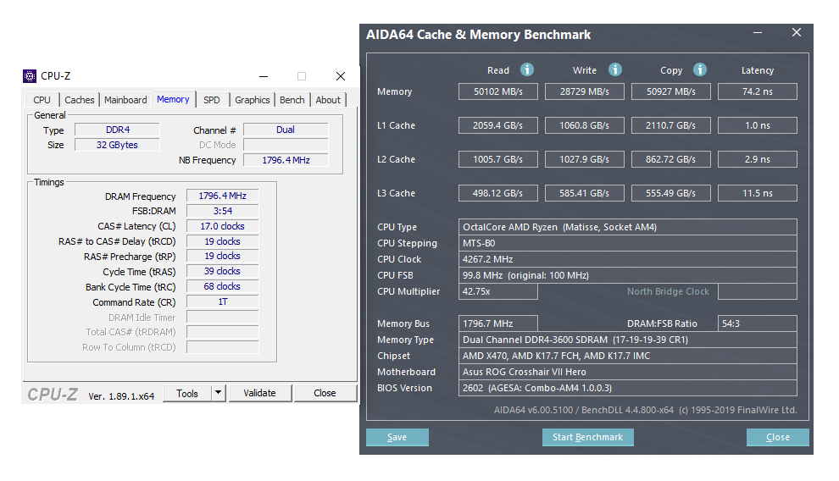Click the Validate button in CPU-Z
Image resolution: width=839 pixels, height=481 pixels.
(x=260, y=393)
